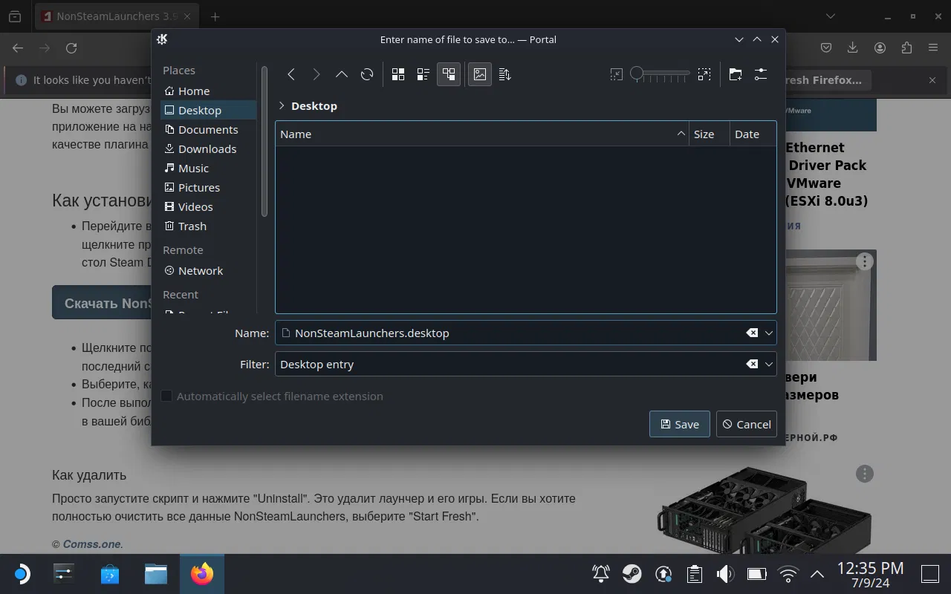
Task: Open Dolphin file manager from taskbar
Action: (x=156, y=574)
